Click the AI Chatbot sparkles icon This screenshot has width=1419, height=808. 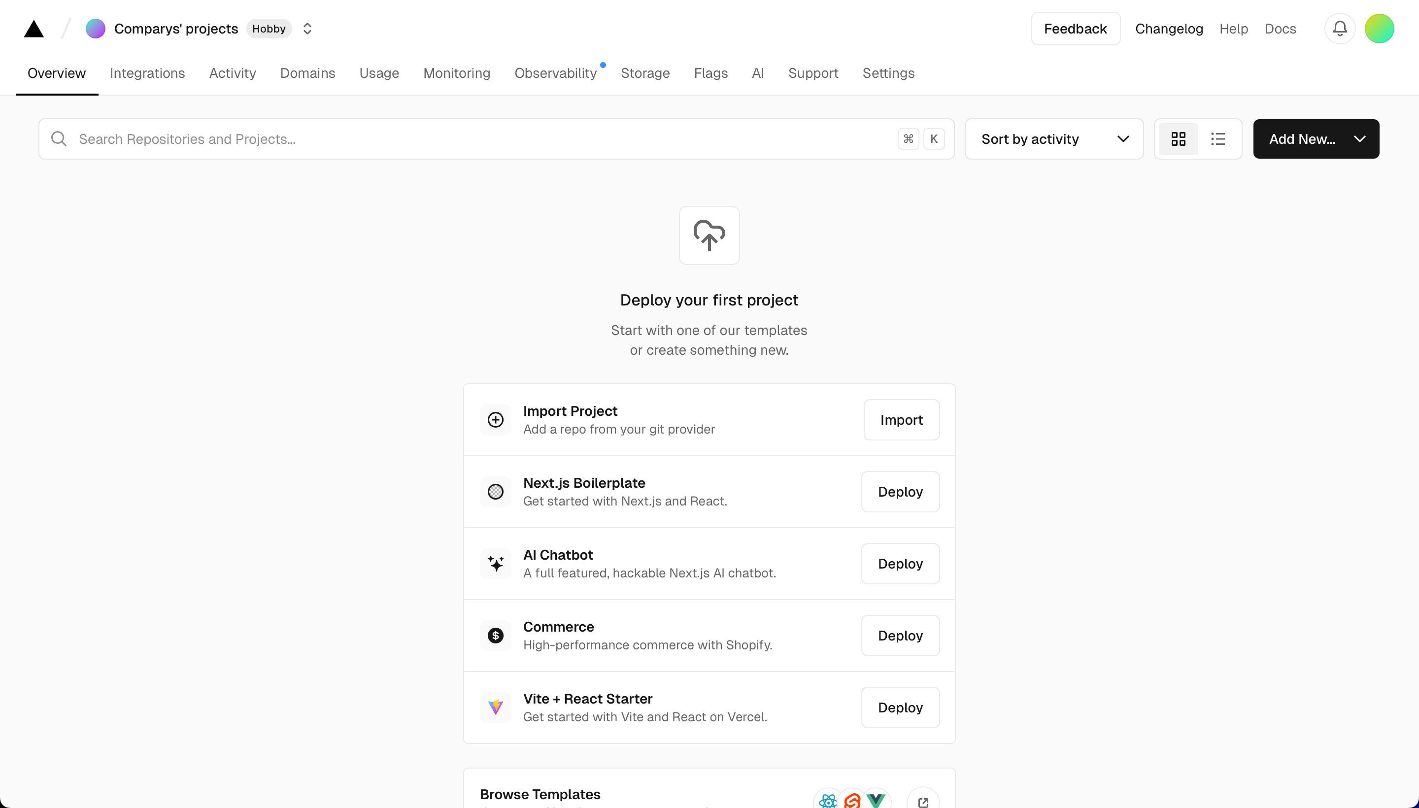tap(496, 563)
